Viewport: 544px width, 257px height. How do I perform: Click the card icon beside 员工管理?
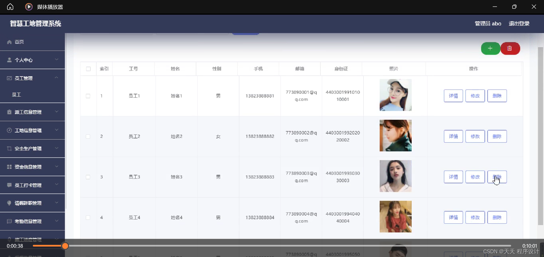pyautogui.click(x=9, y=78)
